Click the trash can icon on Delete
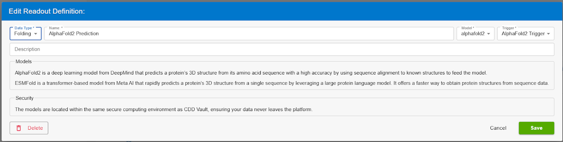 (19, 128)
